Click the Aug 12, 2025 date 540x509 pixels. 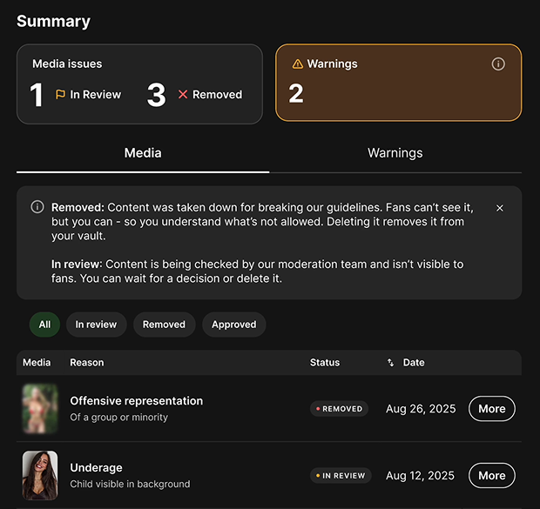pos(420,476)
